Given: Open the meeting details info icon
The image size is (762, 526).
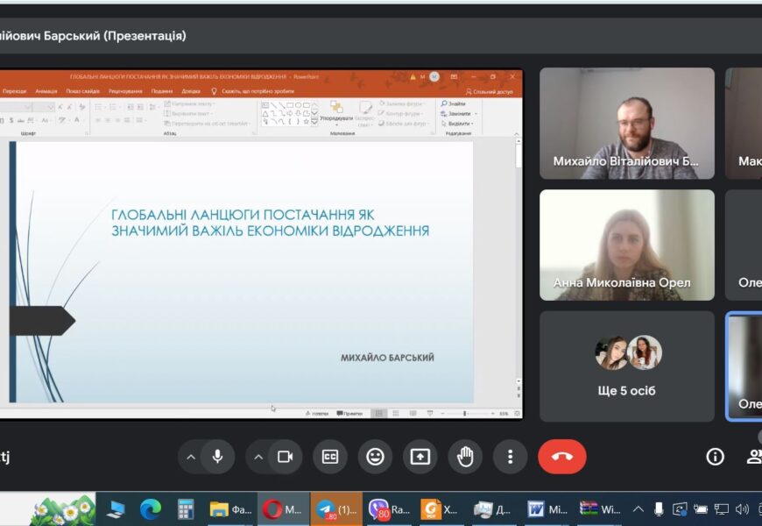Looking at the screenshot, I should point(715,457).
